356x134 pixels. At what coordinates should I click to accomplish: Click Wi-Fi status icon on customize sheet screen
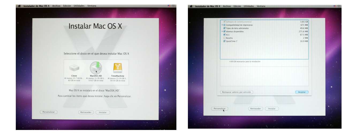pyautogui.click(x=339, y=6)
